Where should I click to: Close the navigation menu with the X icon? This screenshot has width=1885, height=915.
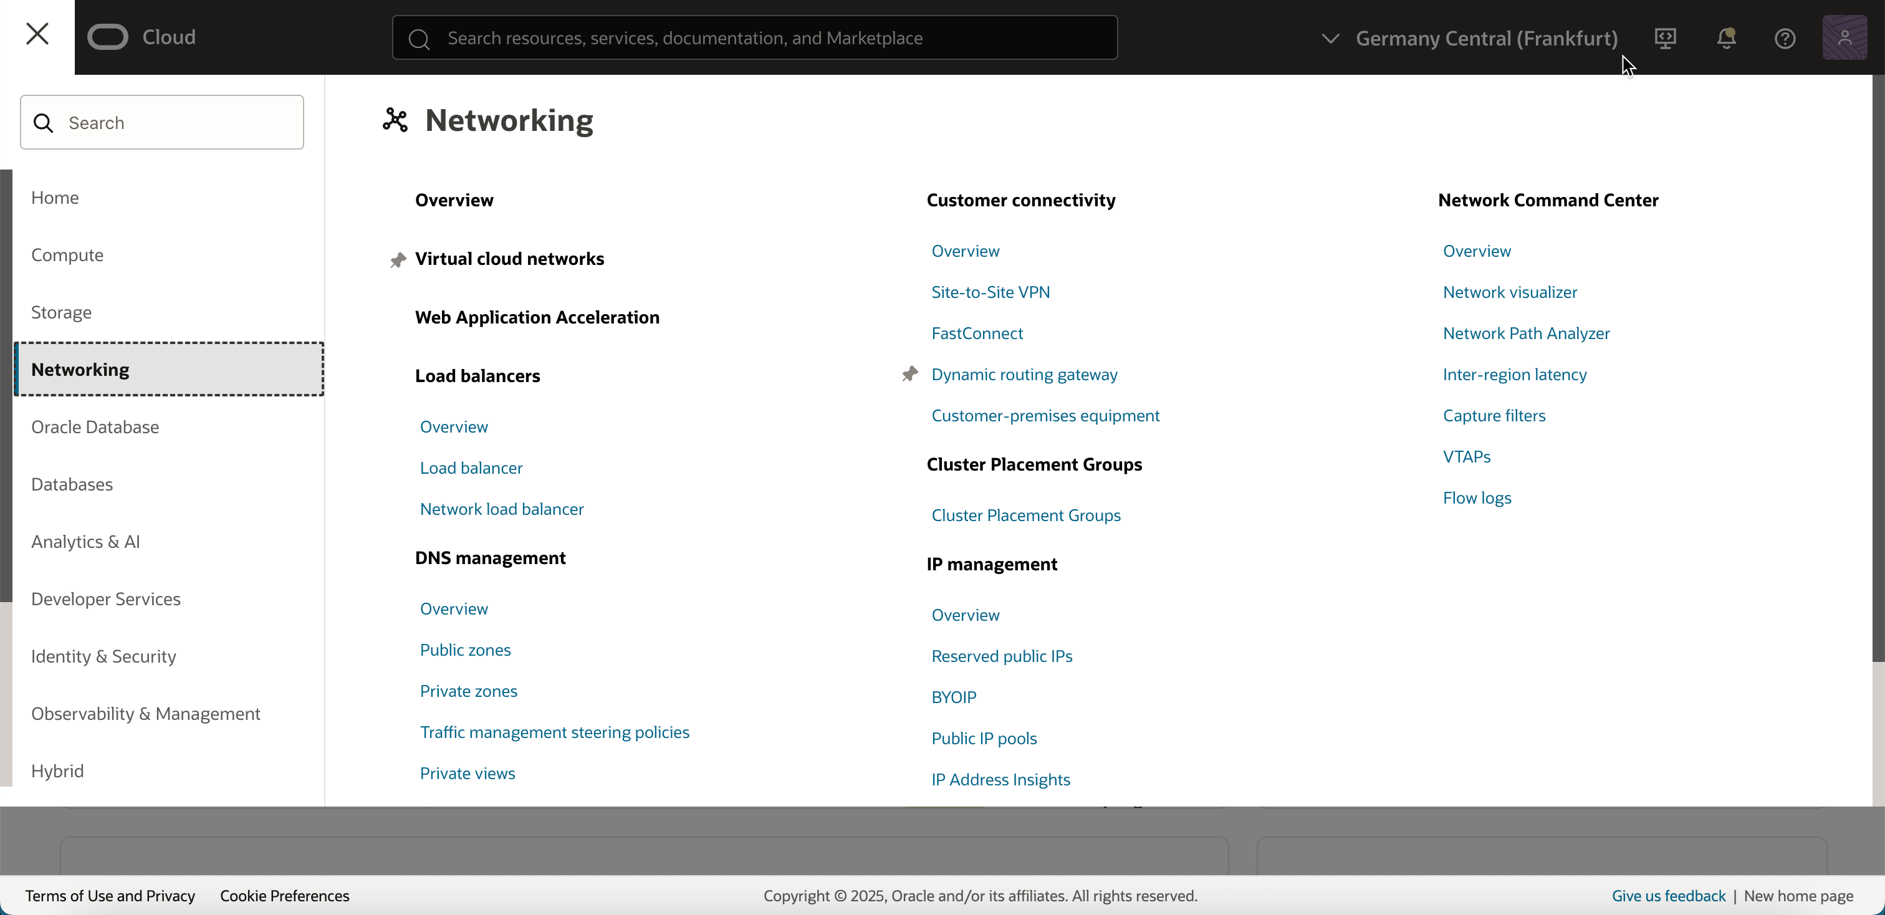[37, 34]
